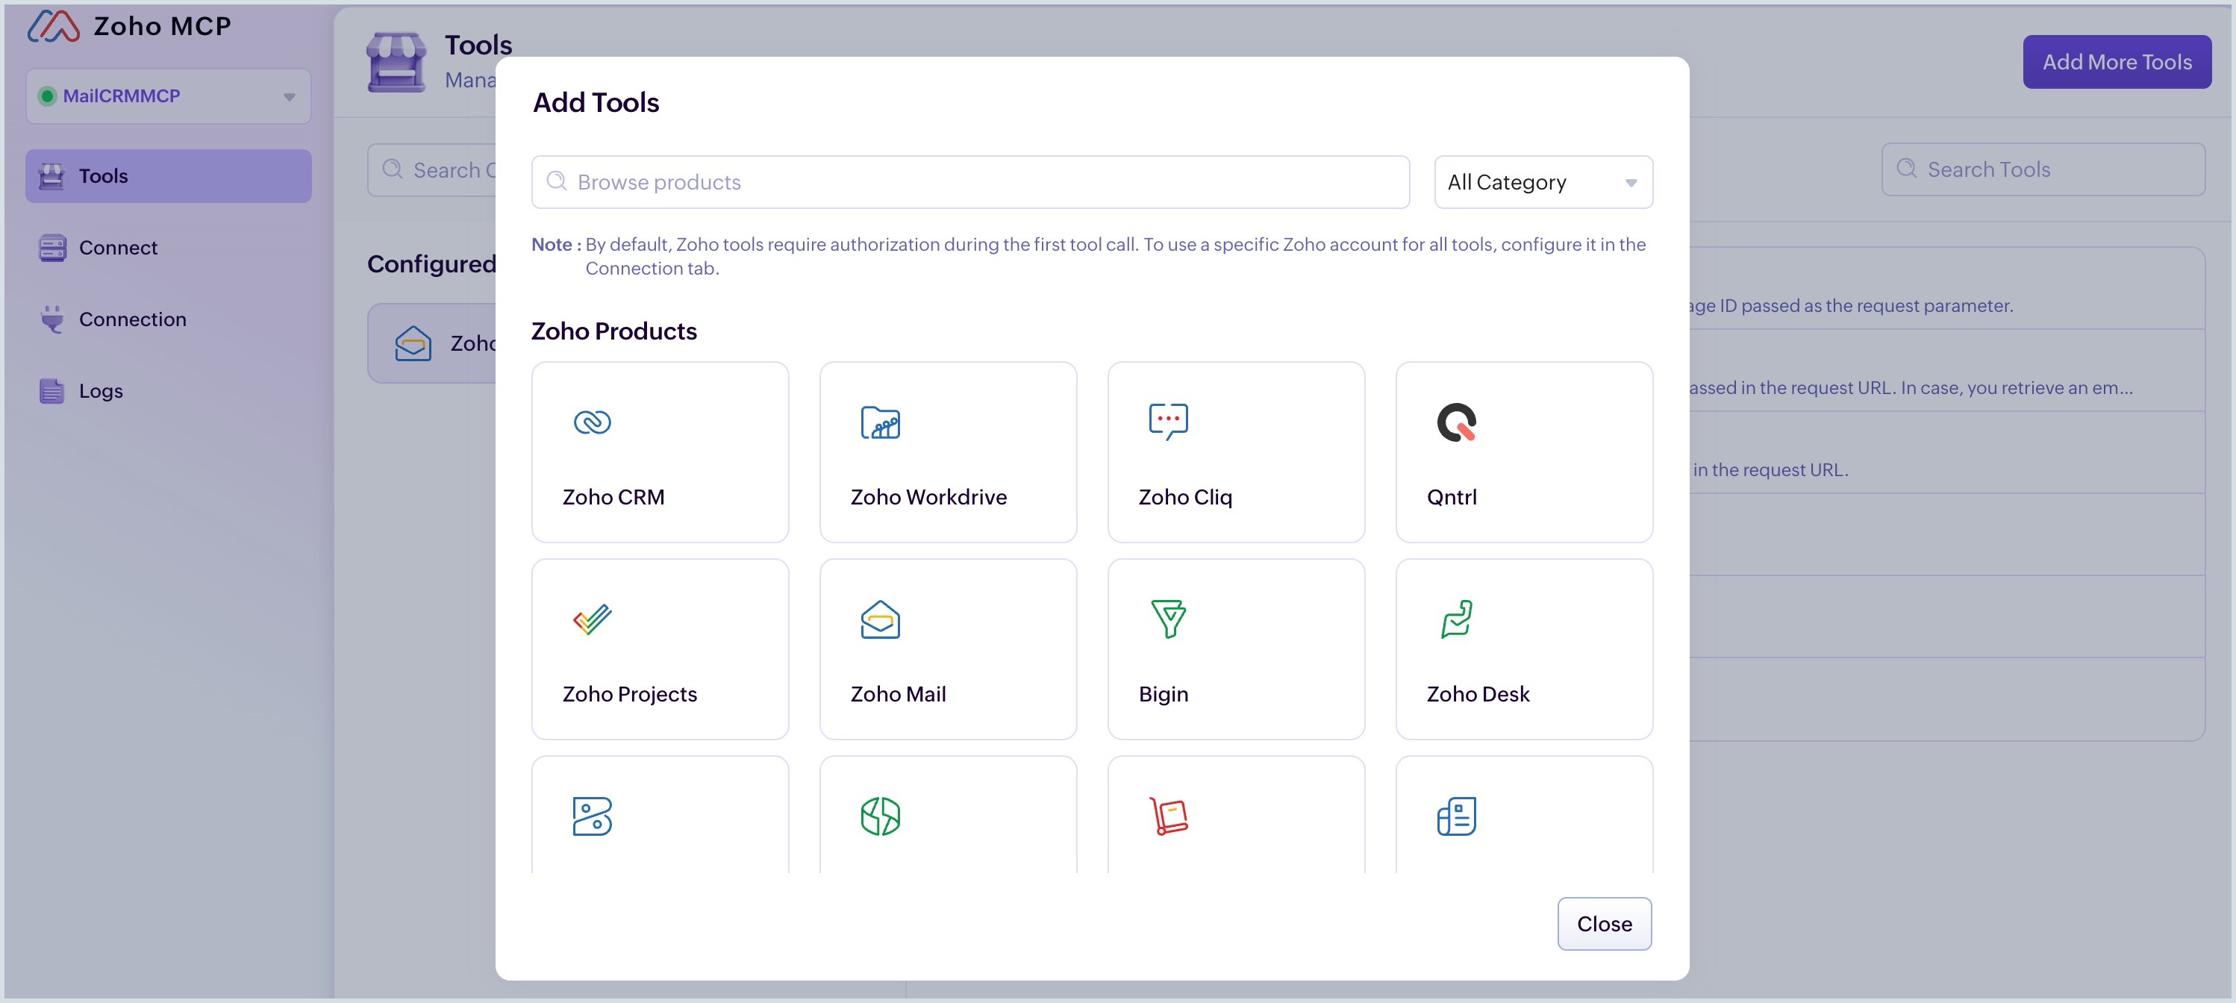Open the Tools sidebar menu item

(x=169, y=176)
